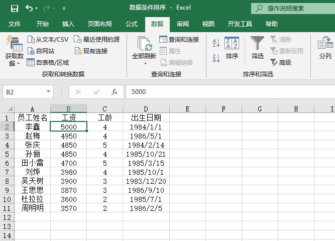Click the greyed-out redo arrow
The image size is (335, 241).
click(x=47, y=9)
